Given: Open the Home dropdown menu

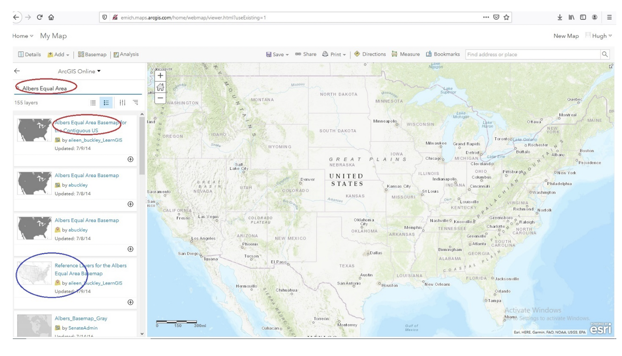Looking at the screenshot, I should tap(23, 36).
